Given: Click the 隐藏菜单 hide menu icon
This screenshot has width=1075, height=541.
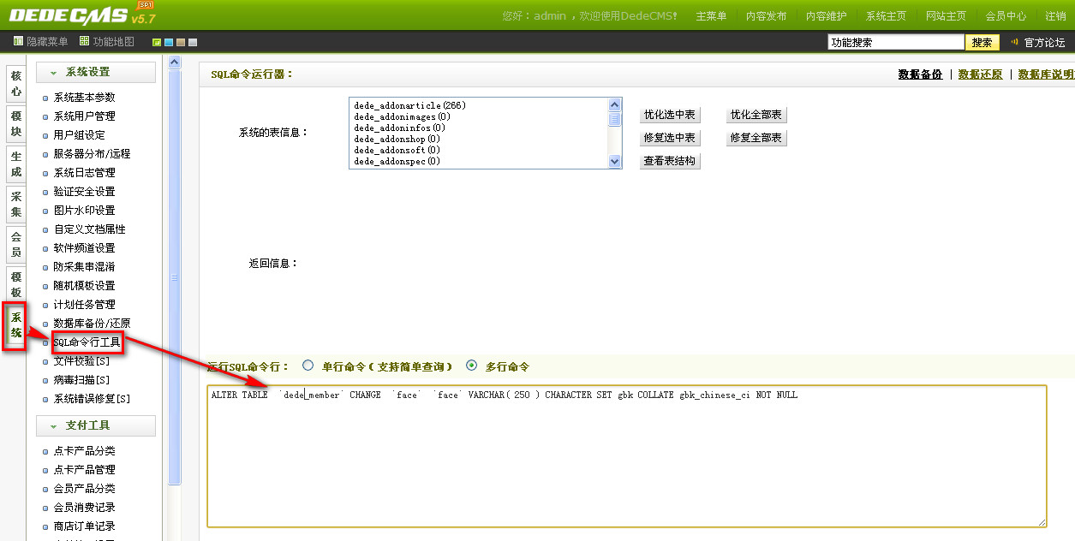Looking at the screenshot, I should coord(19,42).
